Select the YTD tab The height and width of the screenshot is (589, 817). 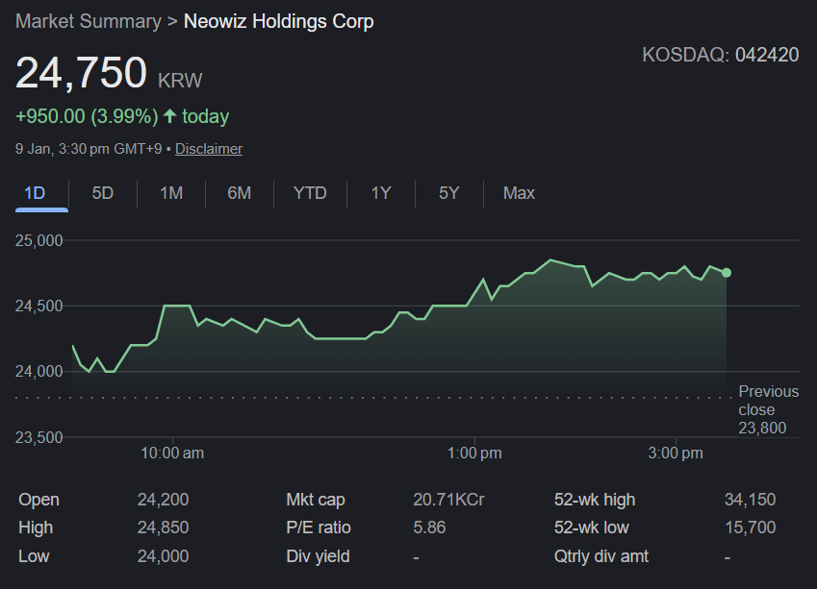point(310,193)
